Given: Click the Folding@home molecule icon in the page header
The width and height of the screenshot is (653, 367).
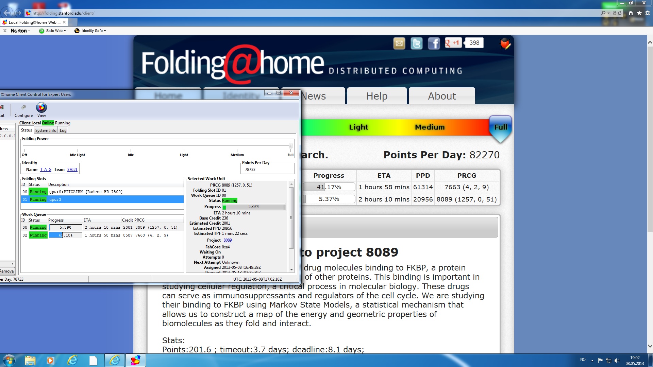Looking at the screenshot, I should point(505,43).
